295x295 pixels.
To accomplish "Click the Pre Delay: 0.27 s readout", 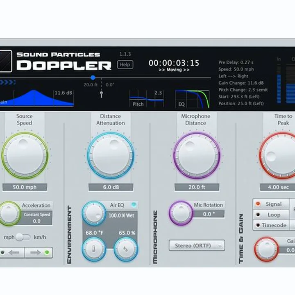I will tap(236, 62).
